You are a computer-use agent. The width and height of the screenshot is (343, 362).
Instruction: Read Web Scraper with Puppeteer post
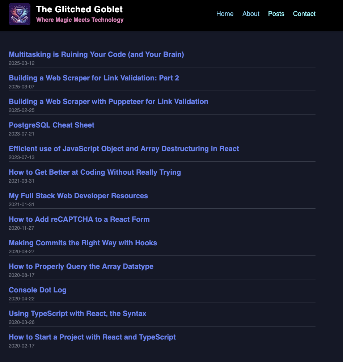(108, 101)
